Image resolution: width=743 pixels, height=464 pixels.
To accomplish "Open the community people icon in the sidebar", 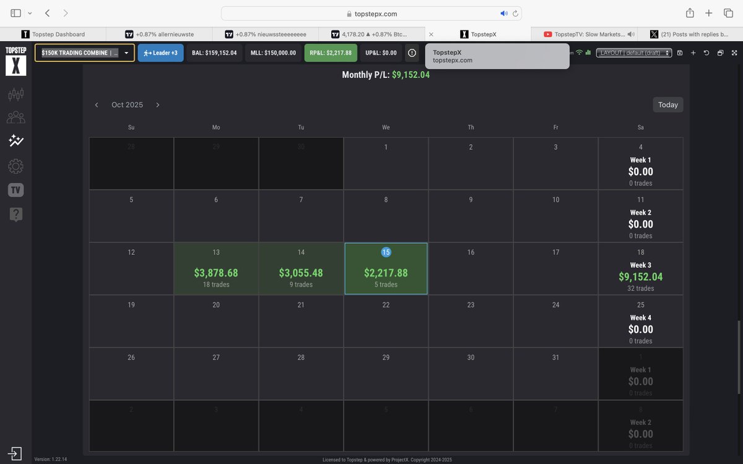I will click(x=16, y=118).
